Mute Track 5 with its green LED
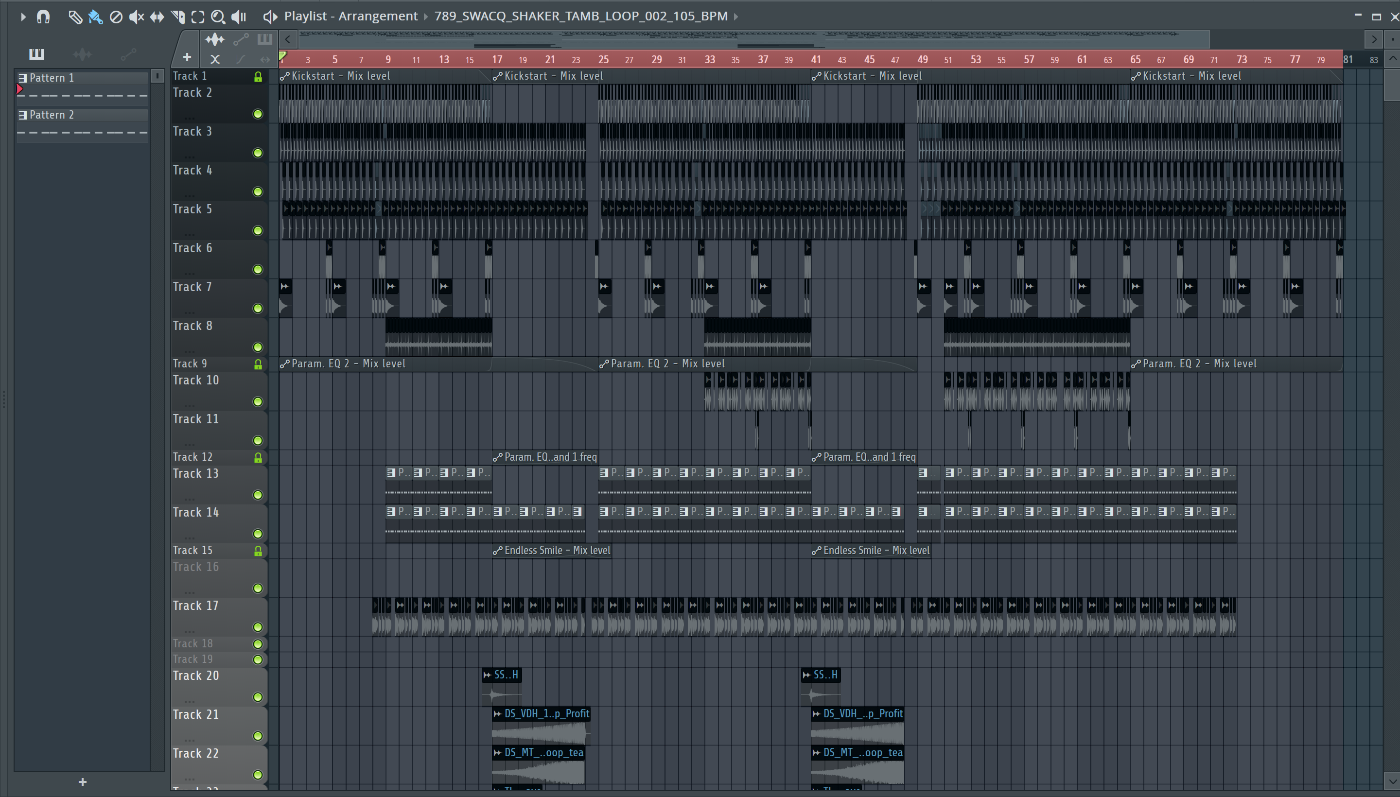The image size is (1400, 797). [x=258, y=230]
